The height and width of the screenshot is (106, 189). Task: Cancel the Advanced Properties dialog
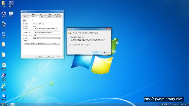coord(105,52)
